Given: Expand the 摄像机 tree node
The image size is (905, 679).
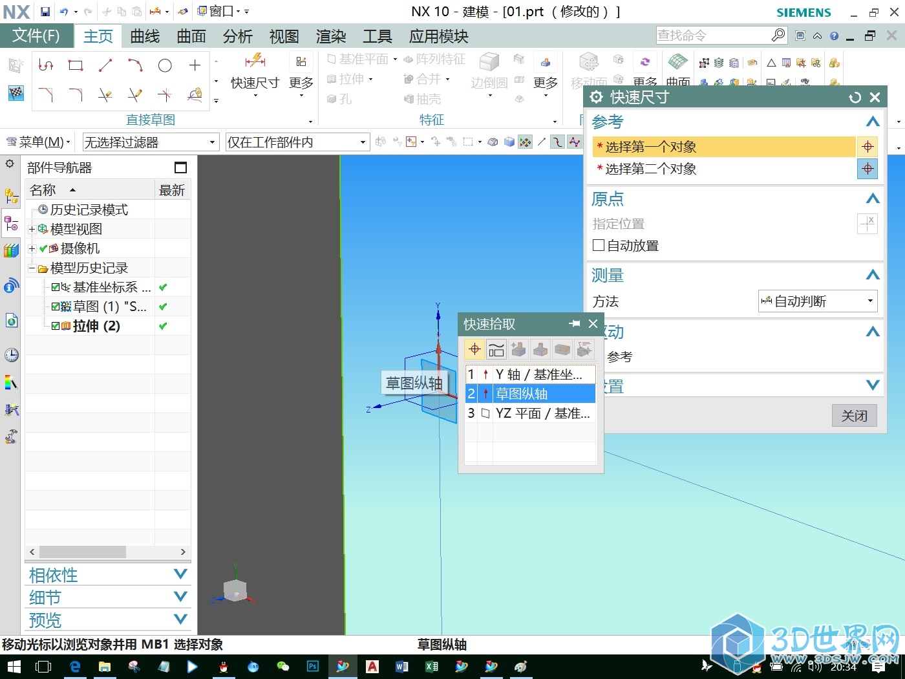Looking at the screenshot, I should tap(32, 248).
